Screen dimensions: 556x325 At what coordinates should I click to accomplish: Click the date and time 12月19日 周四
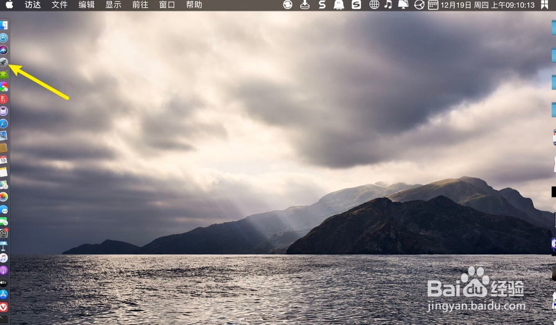coord(487,5)
